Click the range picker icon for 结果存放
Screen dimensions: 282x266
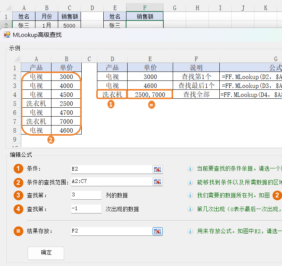coord(158,231)
